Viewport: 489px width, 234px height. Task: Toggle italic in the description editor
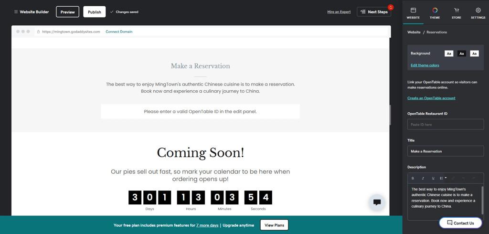coord(423,178)
